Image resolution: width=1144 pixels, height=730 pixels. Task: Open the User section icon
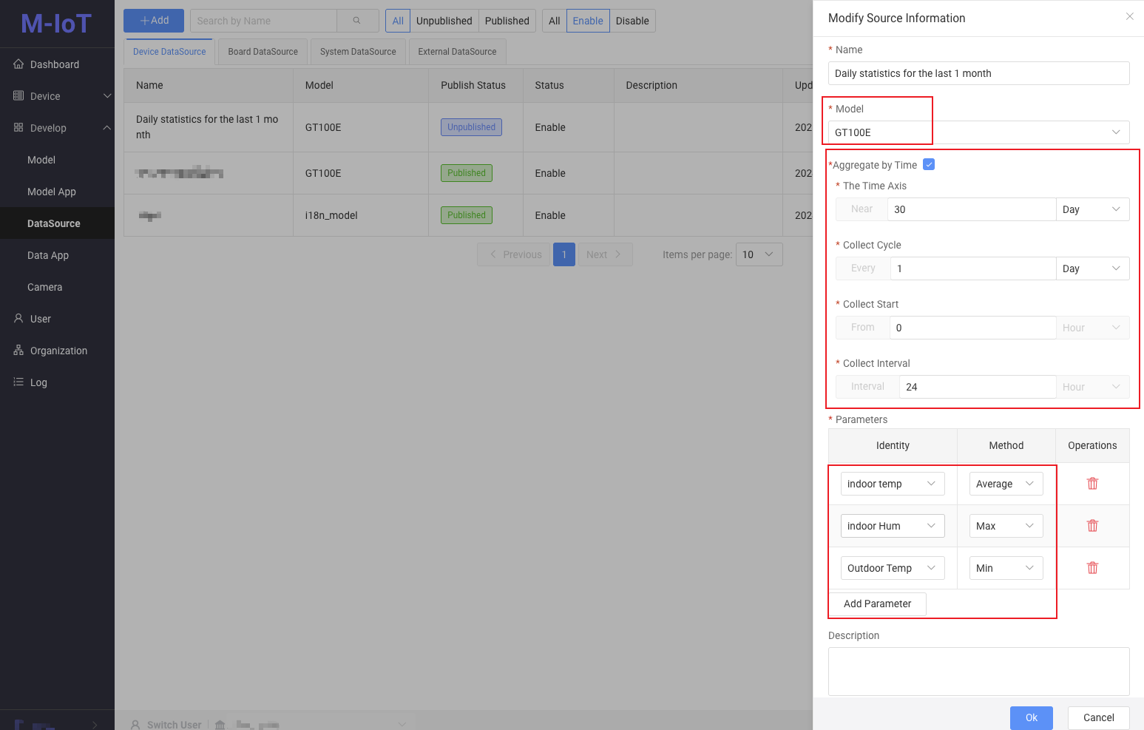point(18,318)
